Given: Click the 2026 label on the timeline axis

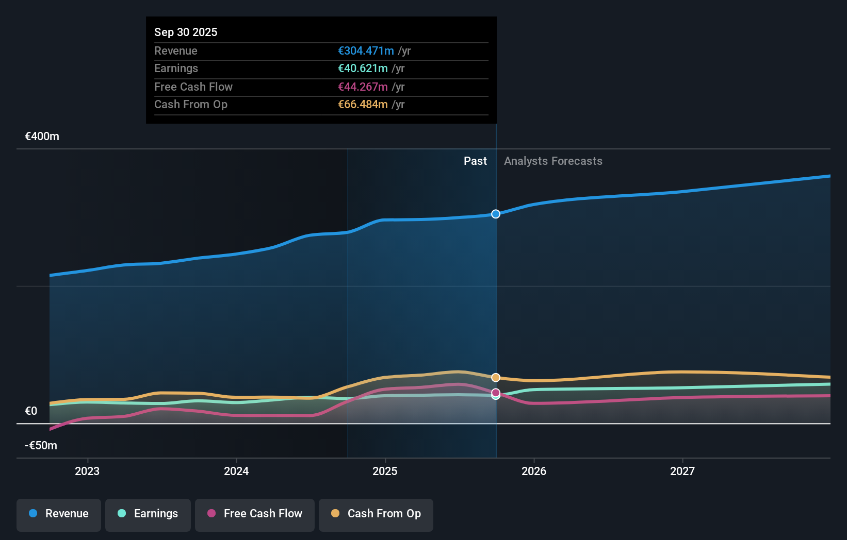Looking at the screenshot, I should coord(534,471).
